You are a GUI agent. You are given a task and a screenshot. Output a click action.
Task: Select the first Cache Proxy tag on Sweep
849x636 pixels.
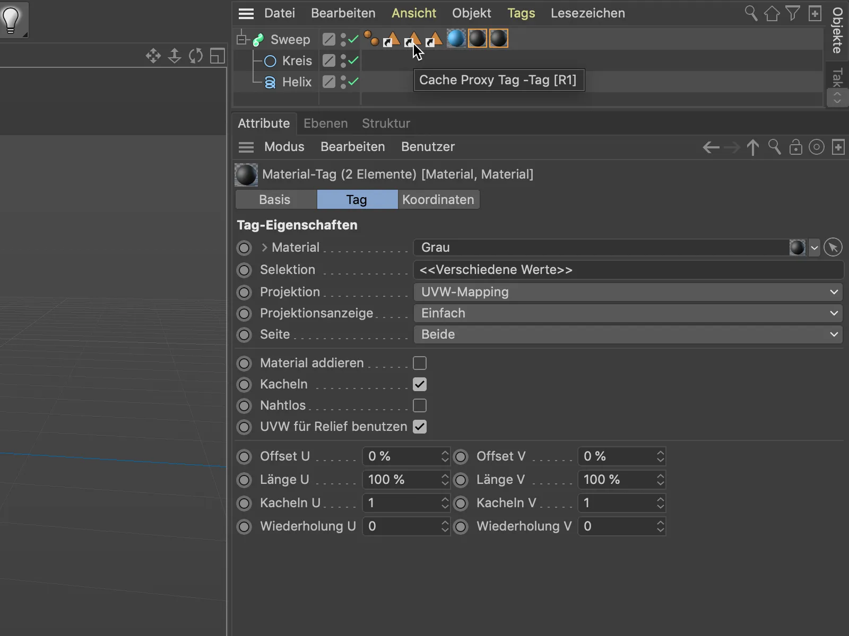(392, 39)
